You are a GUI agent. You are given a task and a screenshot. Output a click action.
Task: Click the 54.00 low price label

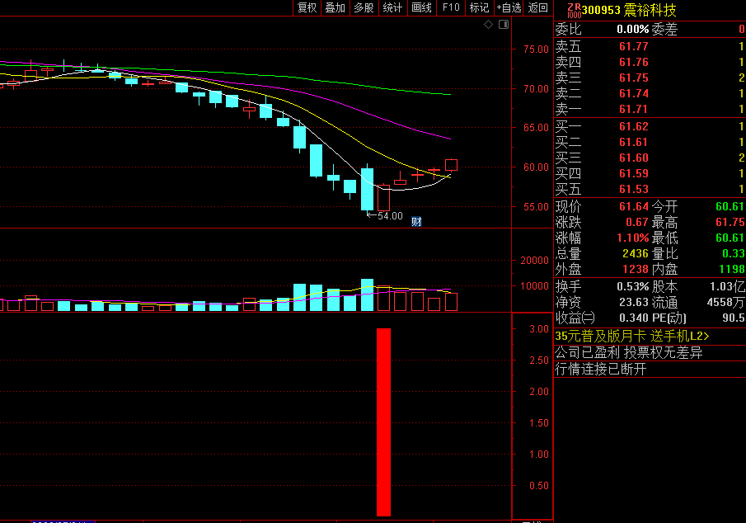(x=390, y=216)
